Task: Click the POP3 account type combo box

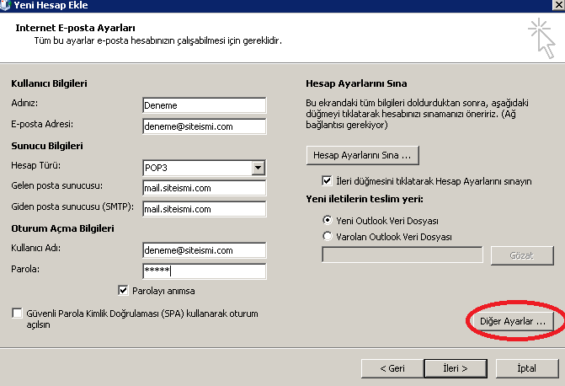Action: [205, 168]
